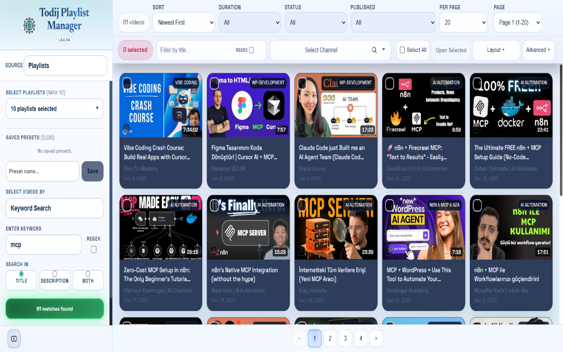563x352 pixels.
Task: Click the drag handle on MCP + WordPress thumbnail
Action: [389, 250]
